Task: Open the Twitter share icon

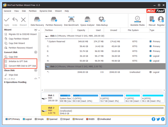Action: [158, 119]
